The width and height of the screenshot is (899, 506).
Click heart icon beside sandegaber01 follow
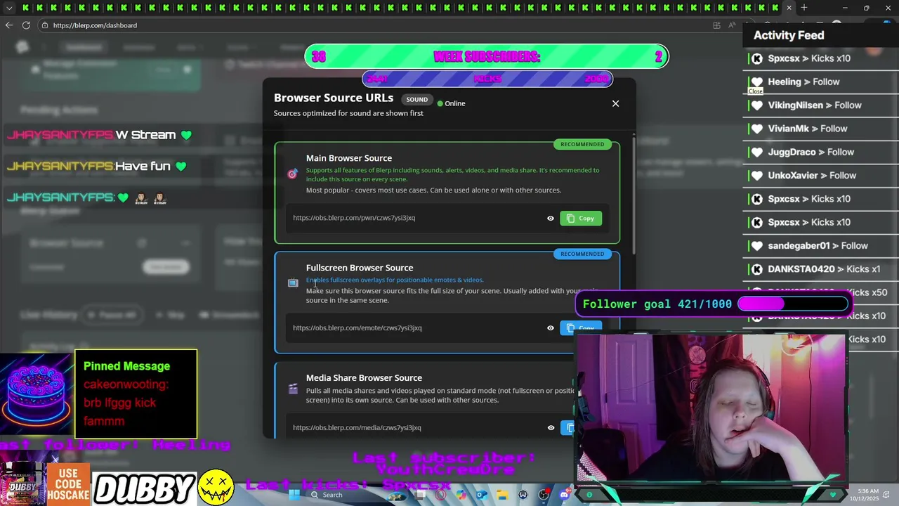tap(756, 246)
